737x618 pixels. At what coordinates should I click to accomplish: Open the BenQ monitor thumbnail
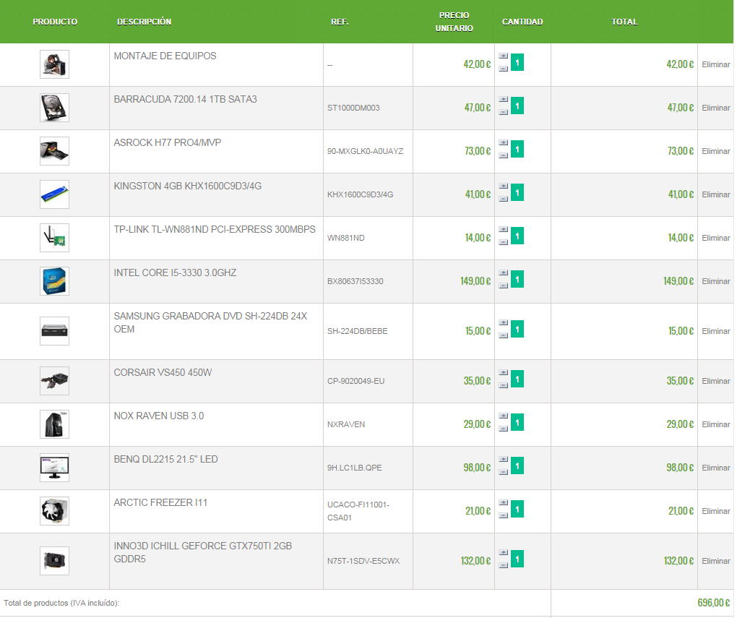coord(54,467)
